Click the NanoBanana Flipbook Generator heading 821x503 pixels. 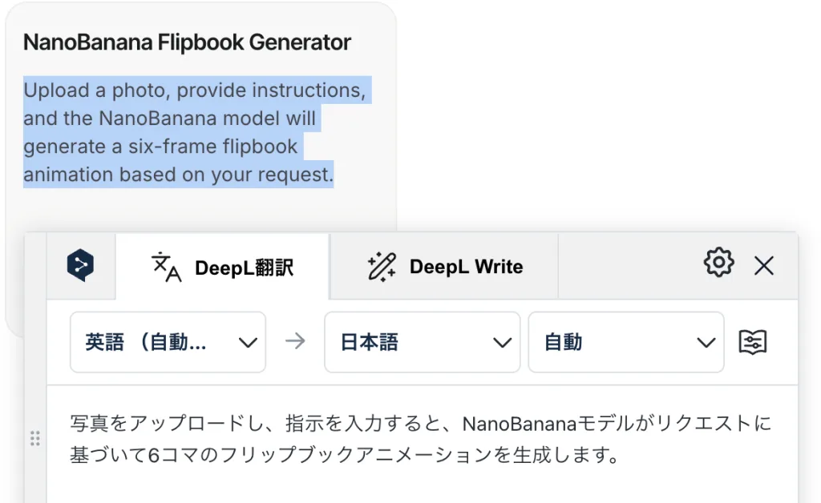point(187,42)
